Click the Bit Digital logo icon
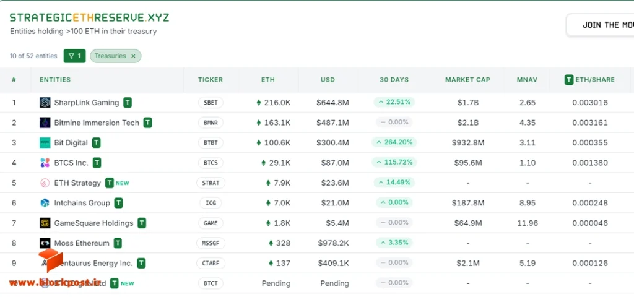Viewport: 634px width, 297px height. (45, 143)
